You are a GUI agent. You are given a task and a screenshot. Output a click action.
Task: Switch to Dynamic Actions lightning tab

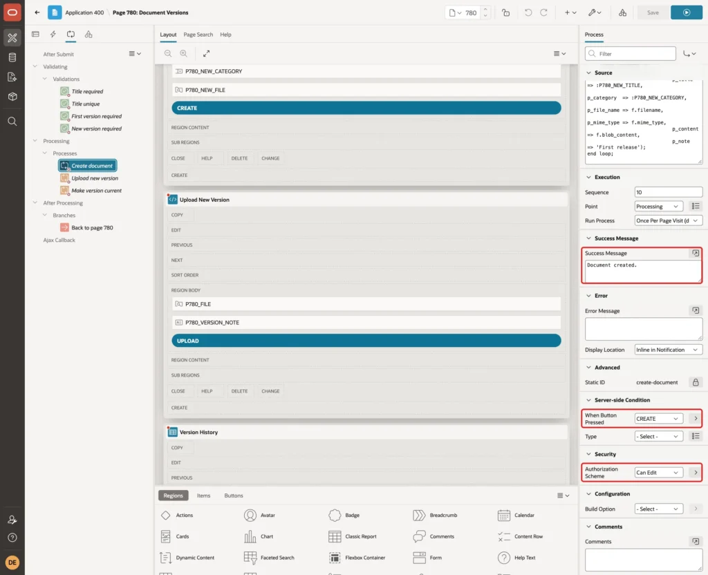tap(53, 35)
